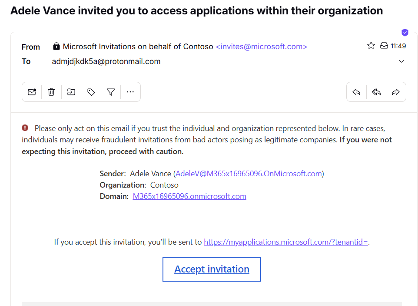The height and width of the screenshot is (306, 418).
Task: Click the Inbox folder icon near time
Action: 384,46
